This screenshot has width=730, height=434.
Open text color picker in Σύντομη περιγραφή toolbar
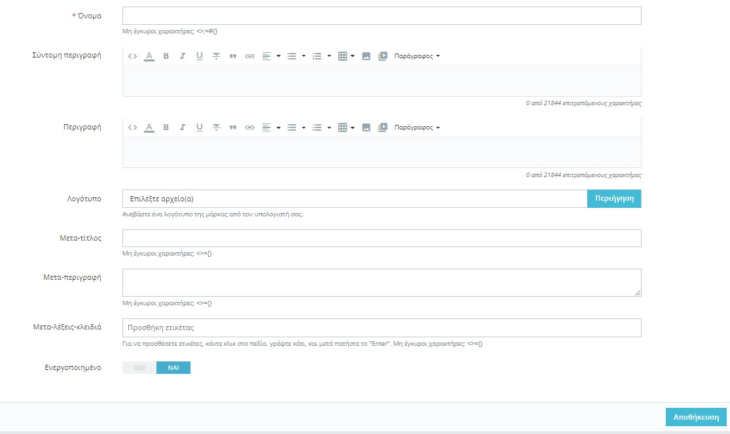[x=149, y=56]
